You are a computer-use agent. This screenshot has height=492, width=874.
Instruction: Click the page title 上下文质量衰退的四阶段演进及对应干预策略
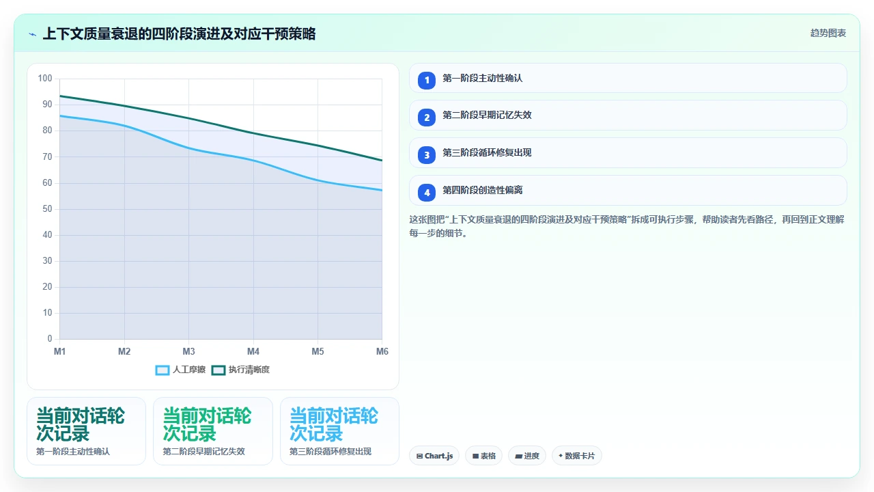click(x=179, y=34)
